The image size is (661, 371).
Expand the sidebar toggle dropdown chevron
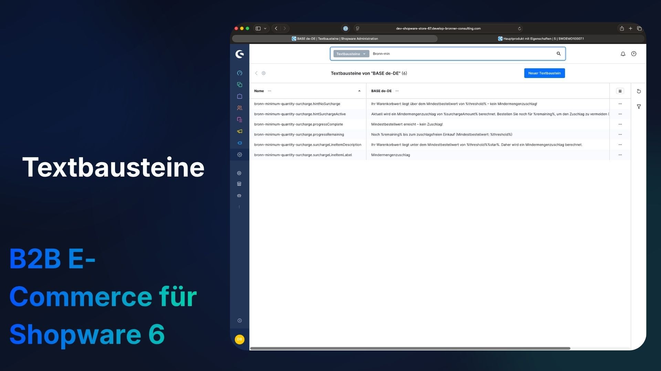(x=265, y=29)
